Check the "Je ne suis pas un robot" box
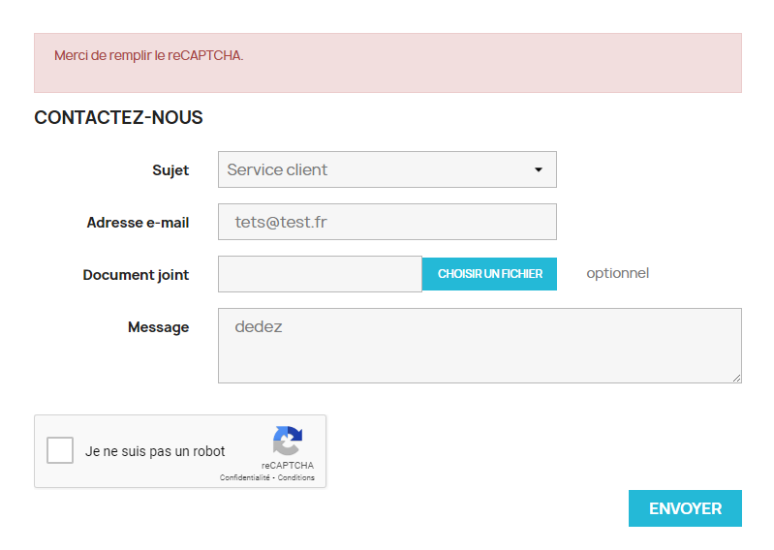Screen dimensions: 774x550 pyautogui.click(x=60, y=450)
